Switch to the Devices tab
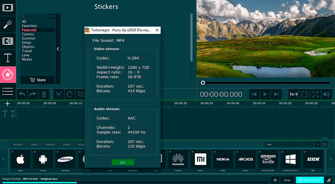 tap(50, 145)
